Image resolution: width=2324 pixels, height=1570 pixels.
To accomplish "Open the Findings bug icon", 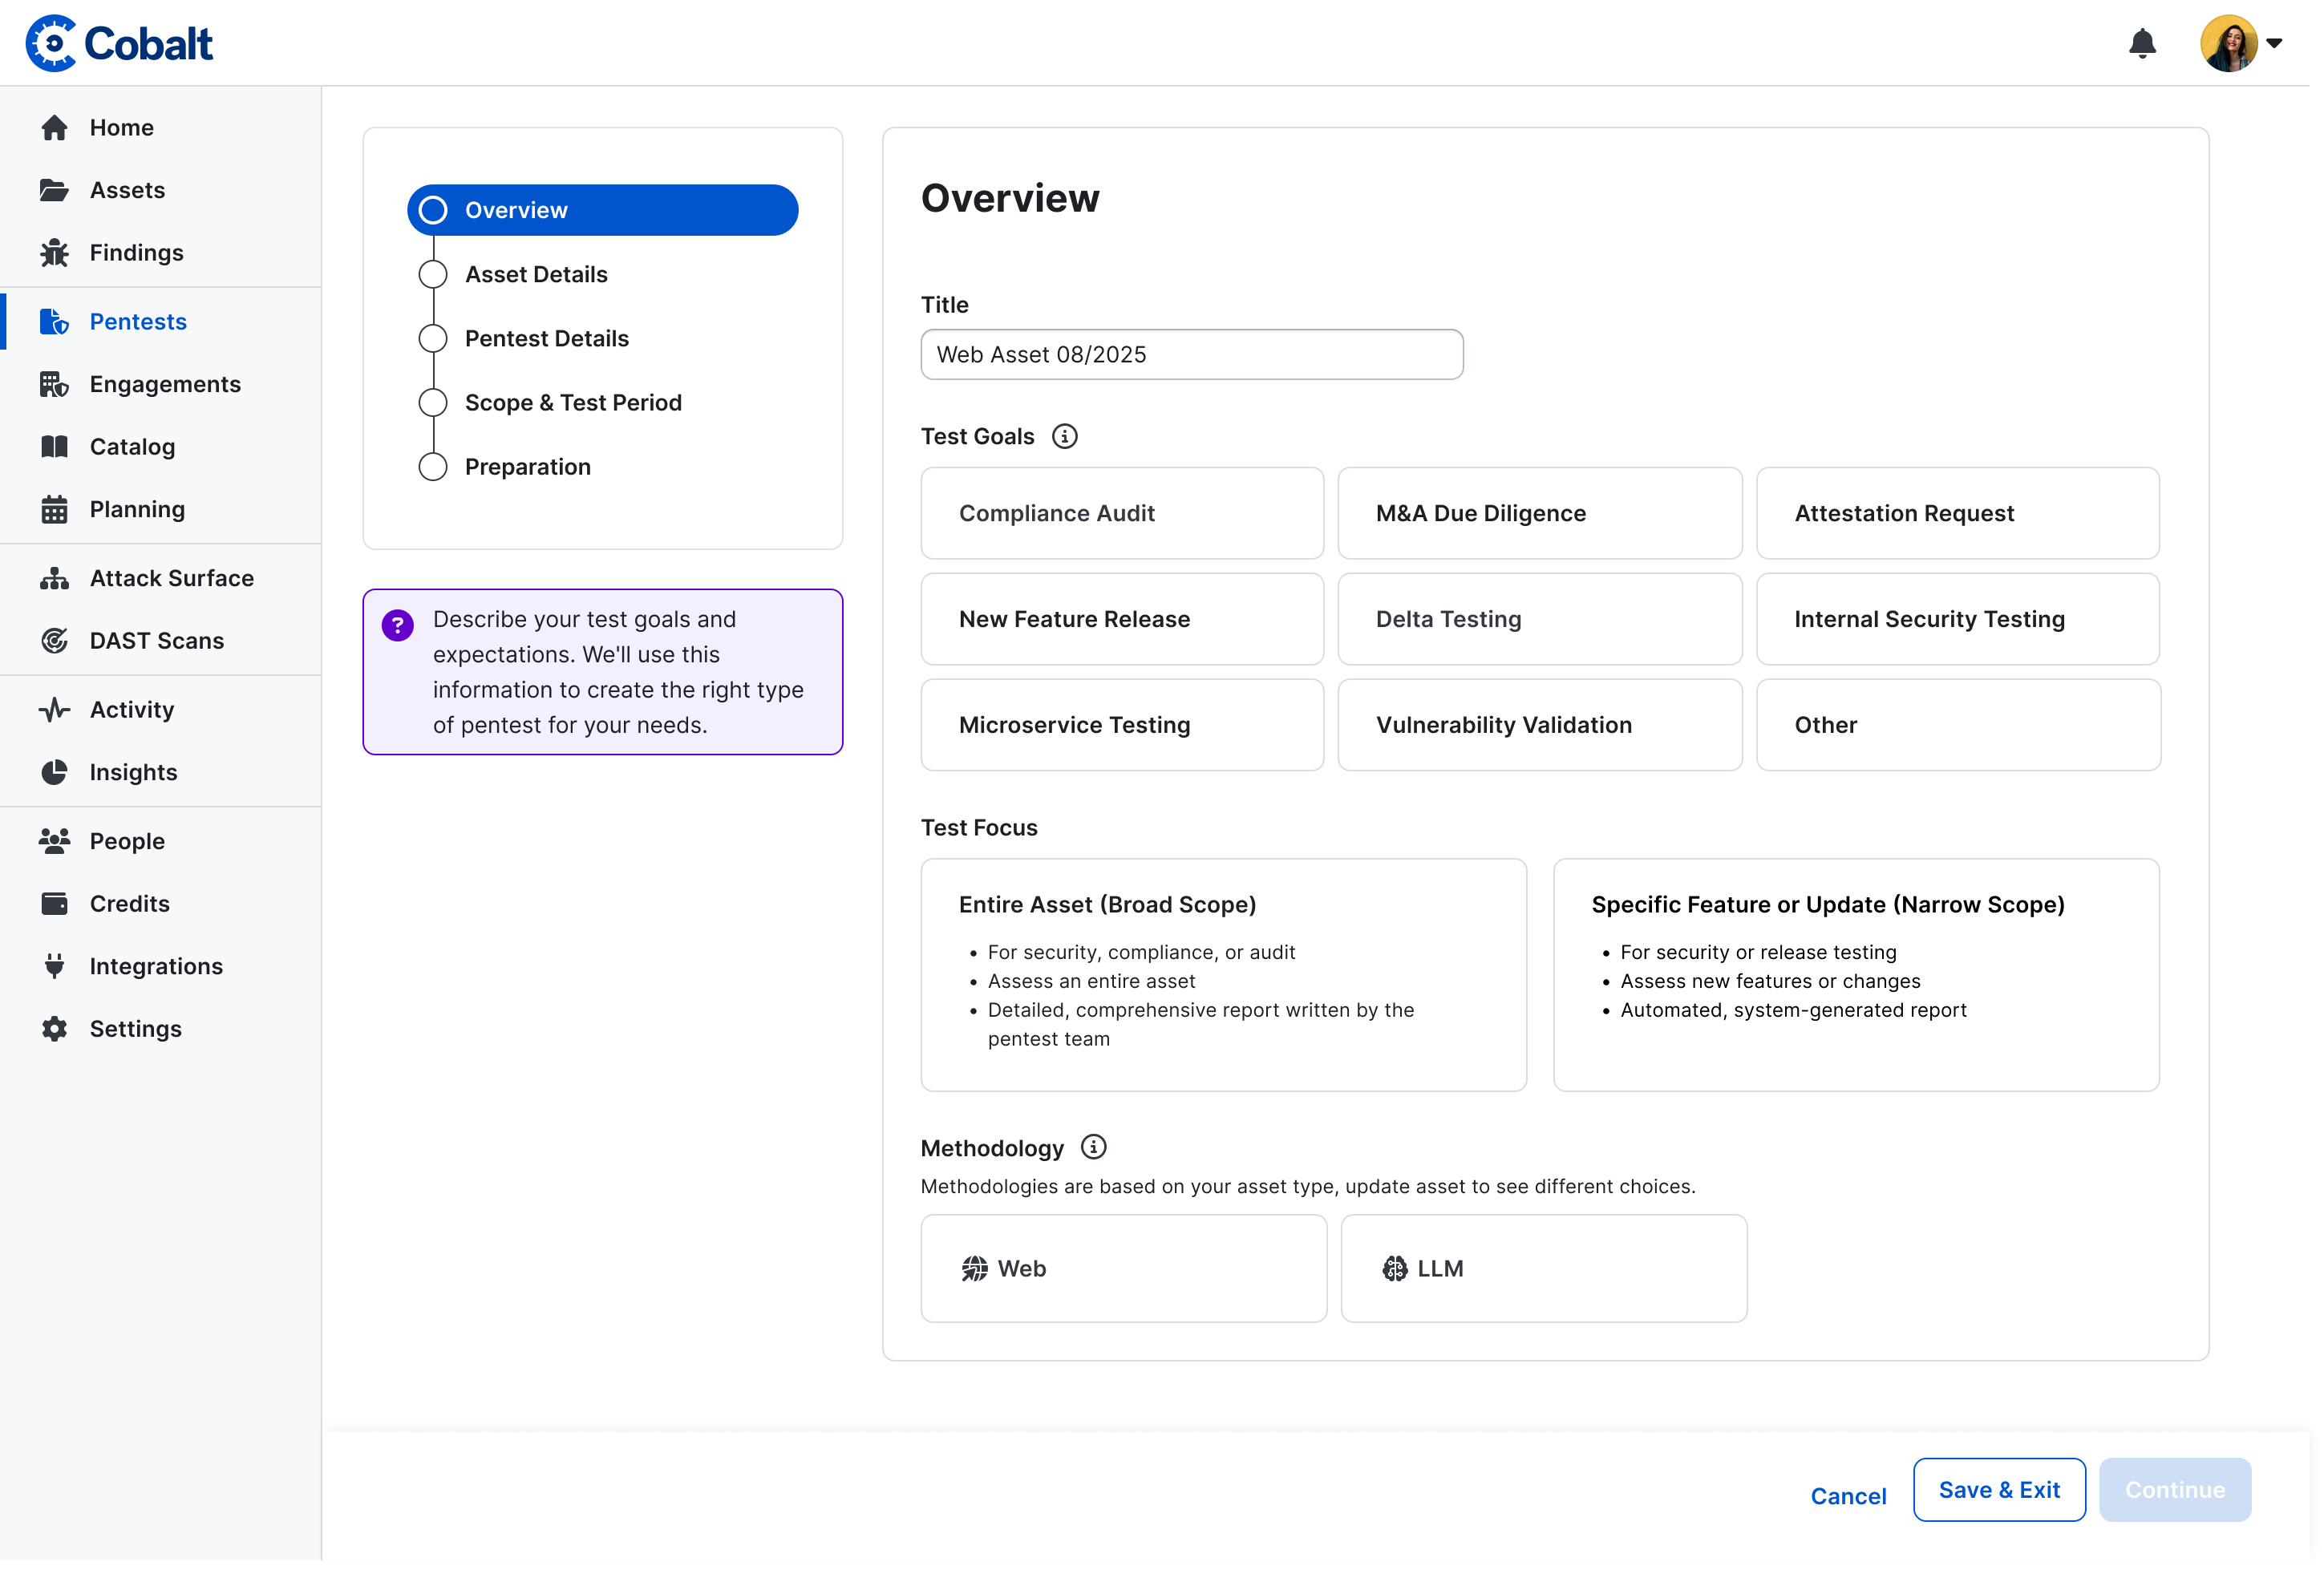I will [x=54, y=253].
